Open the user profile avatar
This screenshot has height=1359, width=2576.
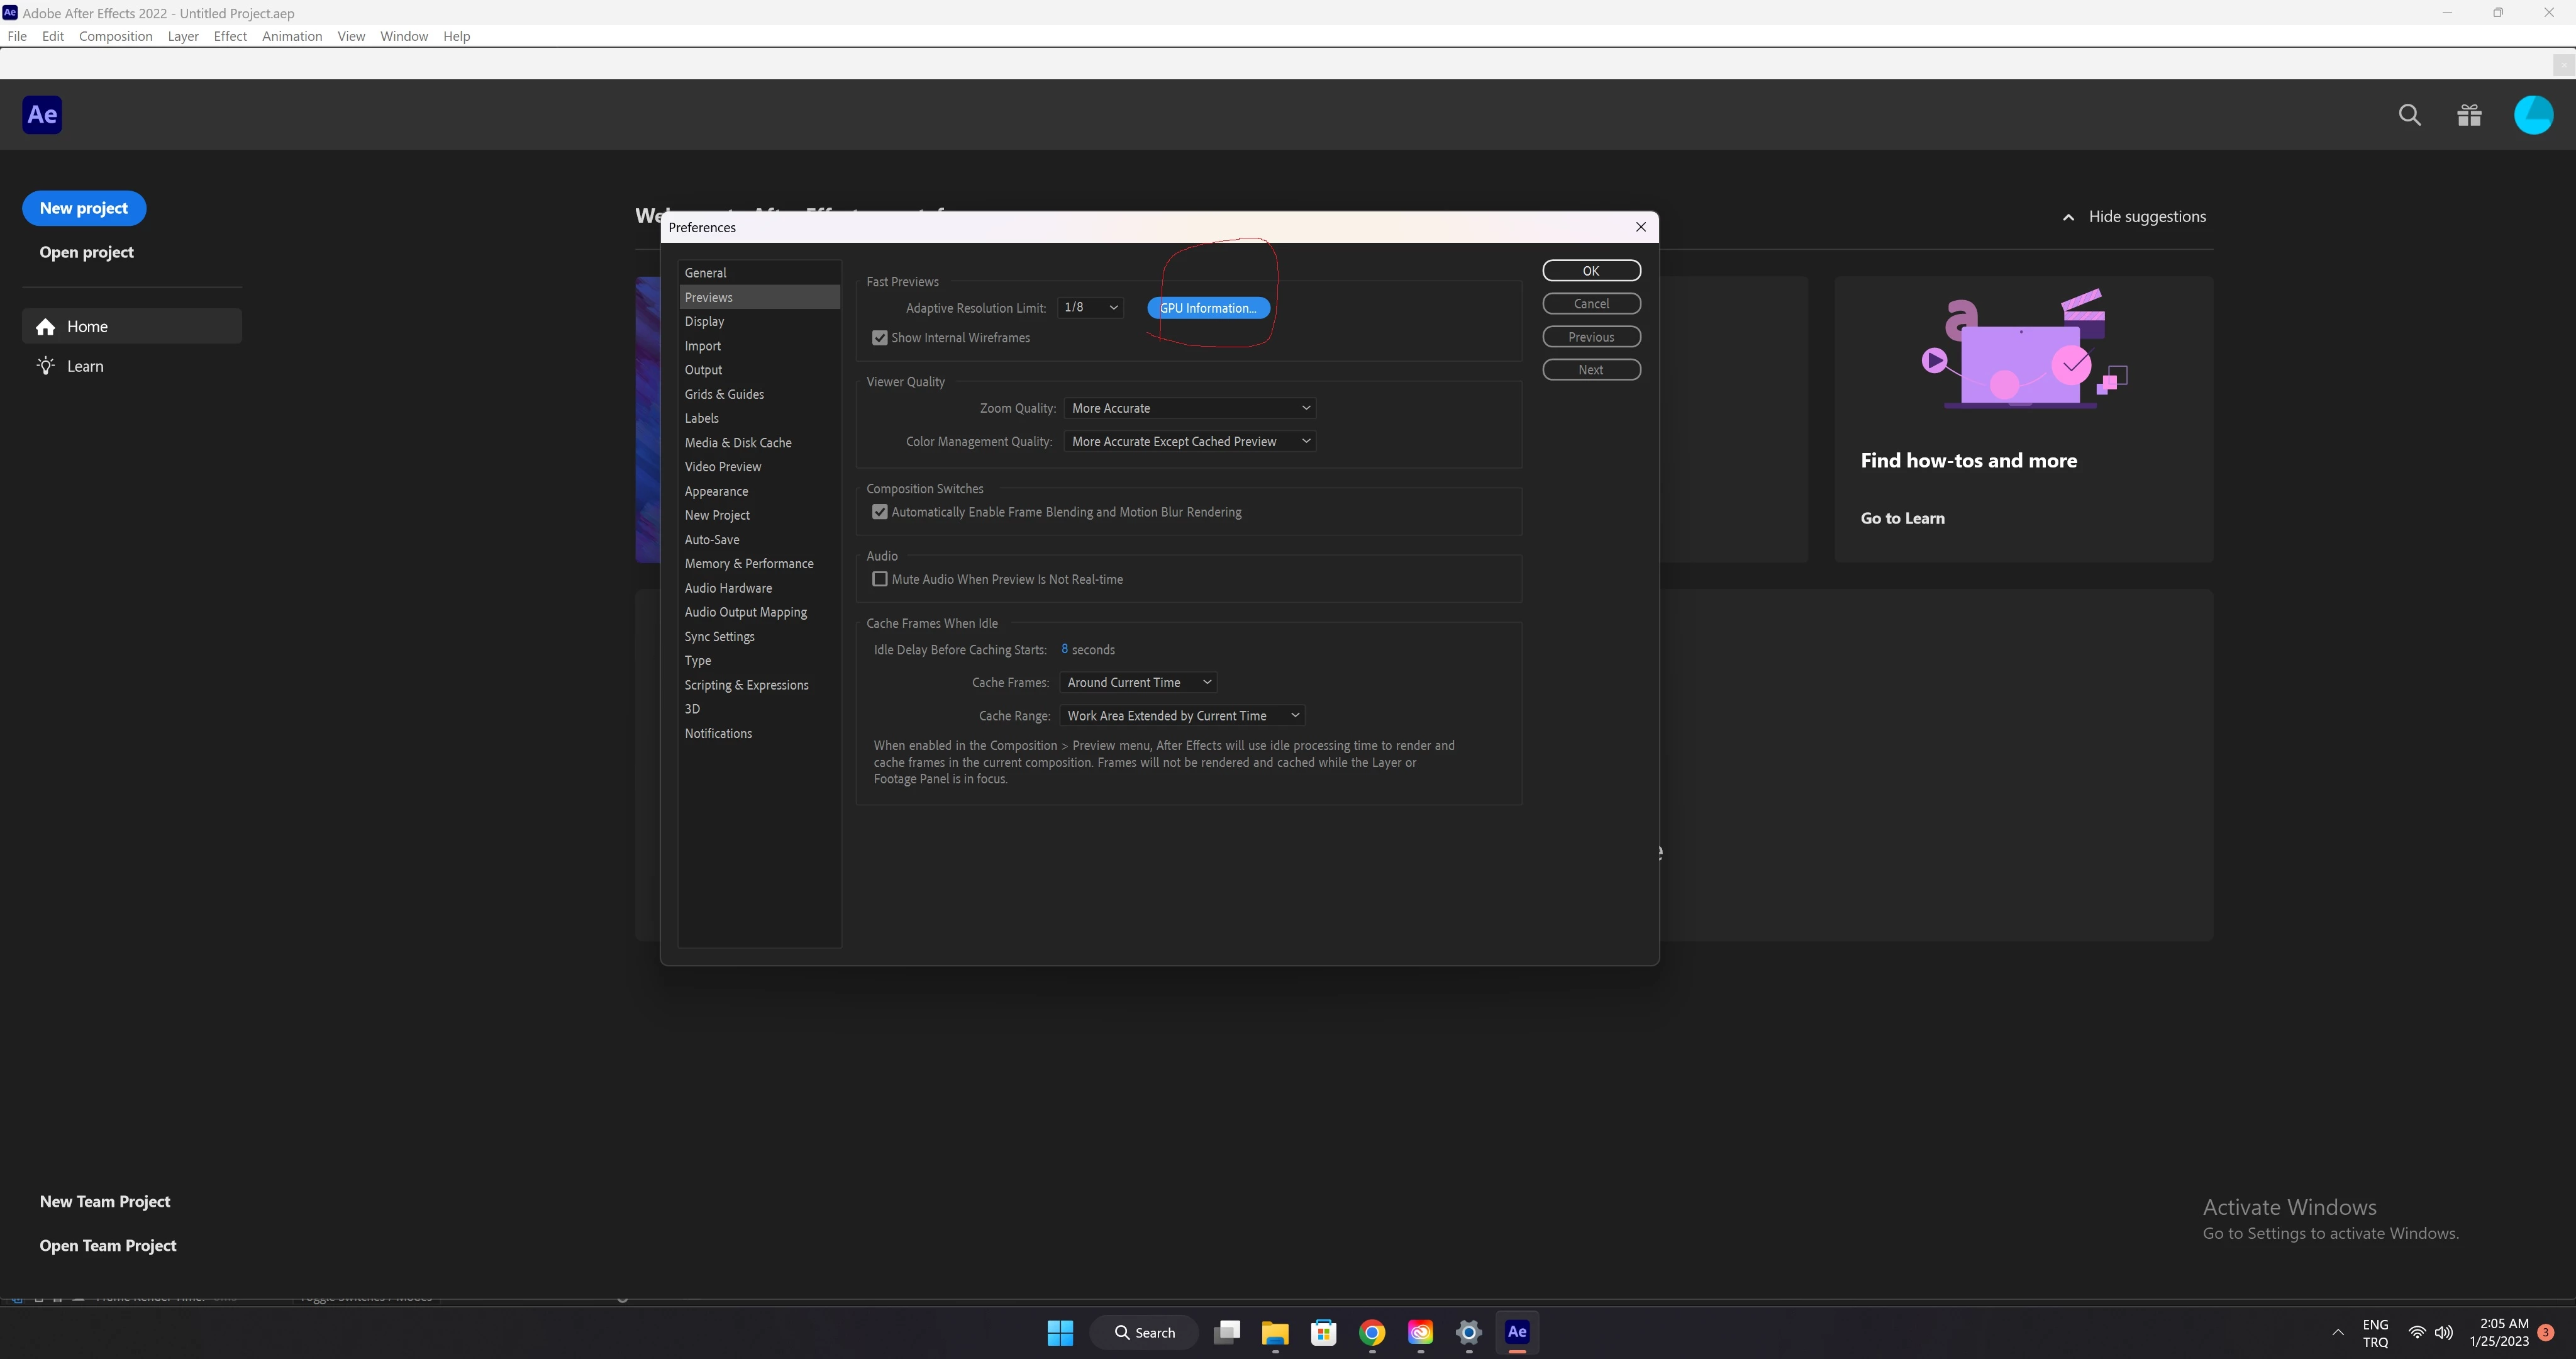tap(2533, 115)
